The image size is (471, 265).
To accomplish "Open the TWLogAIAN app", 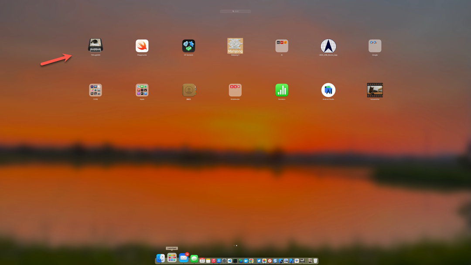I will coord(96,46).
